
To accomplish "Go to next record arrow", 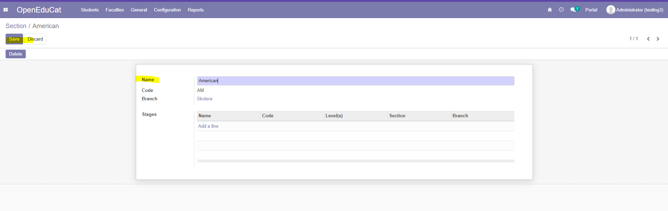I will pos(658,39).
